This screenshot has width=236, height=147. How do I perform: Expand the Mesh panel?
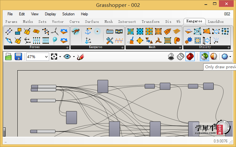coord(180,48)
